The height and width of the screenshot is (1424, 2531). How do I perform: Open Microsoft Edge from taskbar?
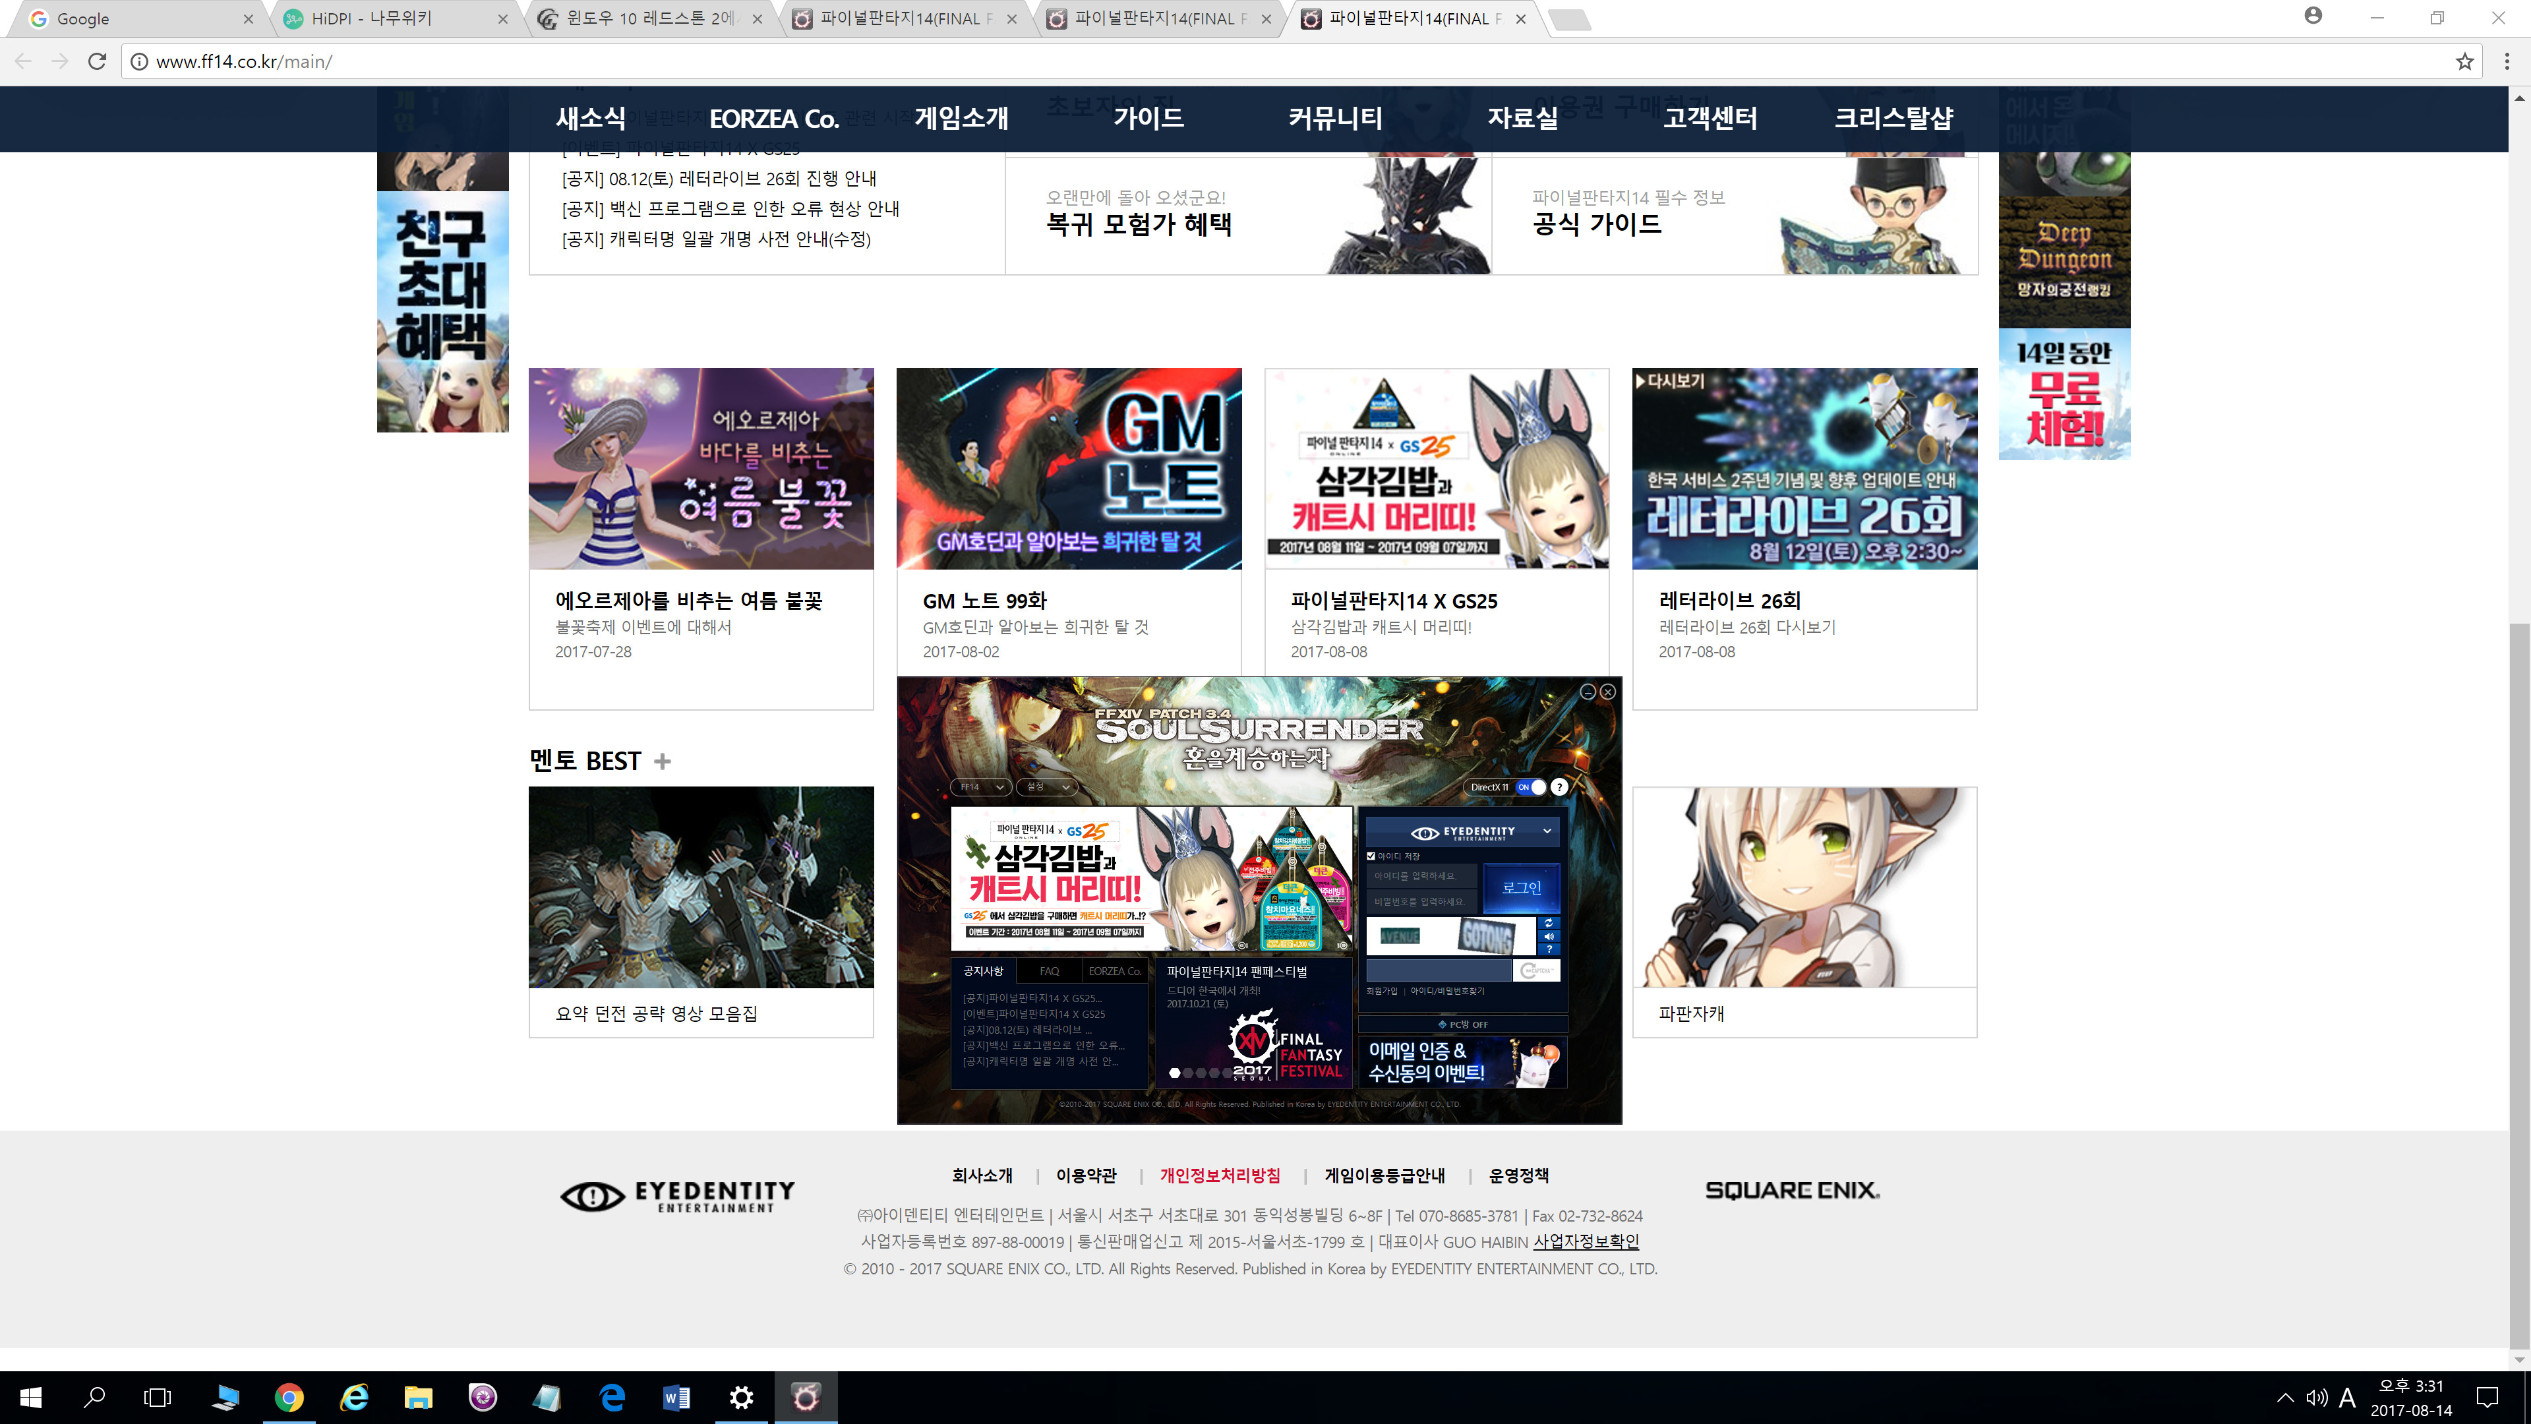(x=612, y=1398)
